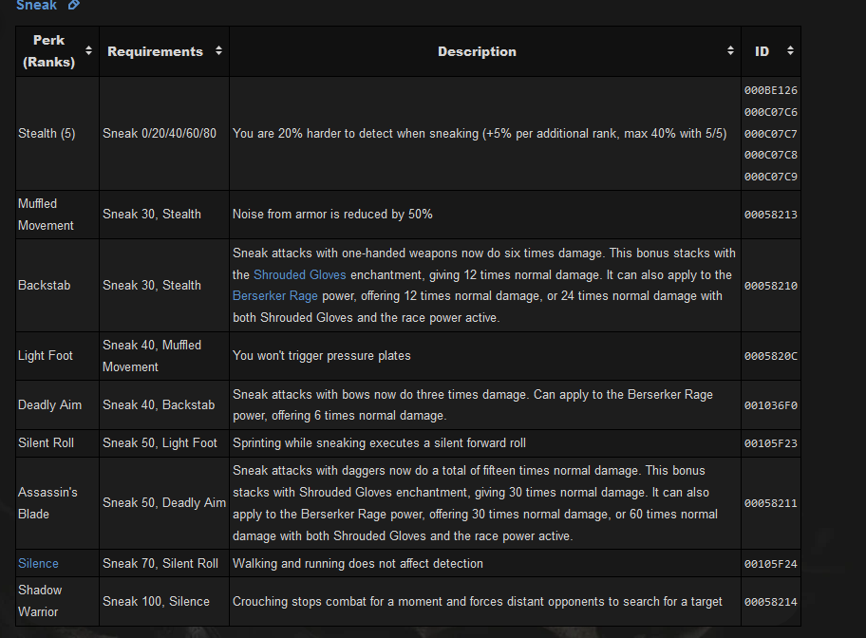Select ID 000C07C9
This screenshot has width=866, height=638.
770,177
